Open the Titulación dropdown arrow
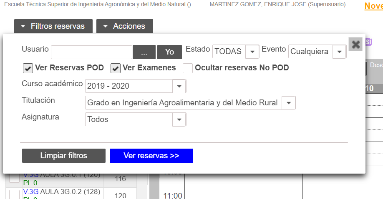The image size is (383, 199). 288,103
